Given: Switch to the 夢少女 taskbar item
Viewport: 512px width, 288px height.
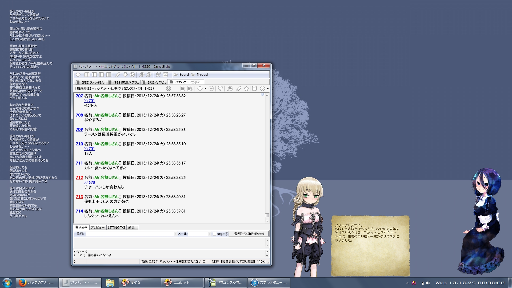Looking at the screenshot, I should [x=140, y=283].
